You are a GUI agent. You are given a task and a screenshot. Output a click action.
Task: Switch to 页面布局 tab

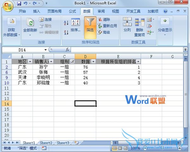coord(54,11)
